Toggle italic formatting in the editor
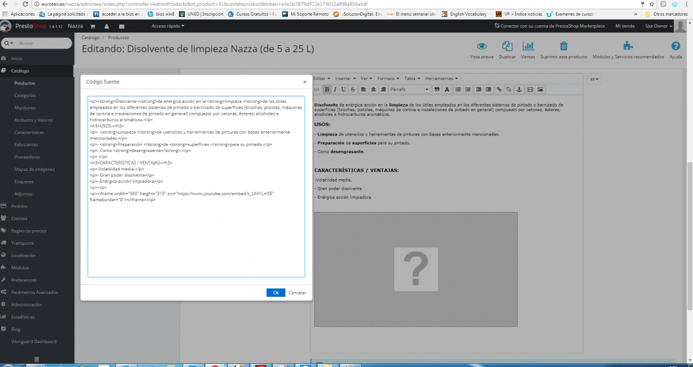The width and height of the screenshot is (693, 367). 335,90
